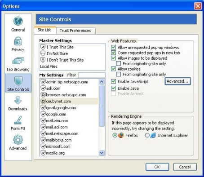
Task: Click the shield icon next to mailblocks.com
Action: (x=43, y=140)
